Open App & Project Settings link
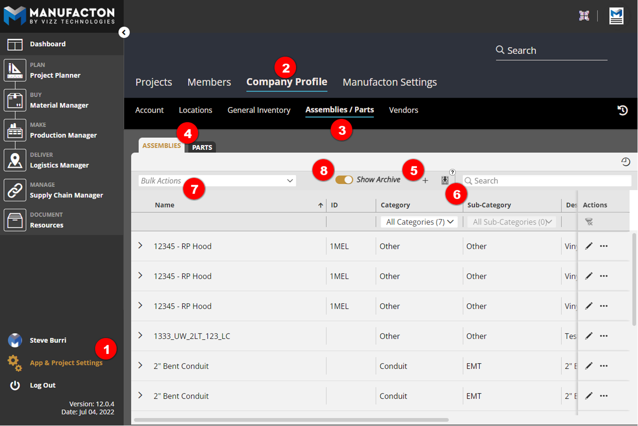Screen dimensions: 638x426 [66, 363]
